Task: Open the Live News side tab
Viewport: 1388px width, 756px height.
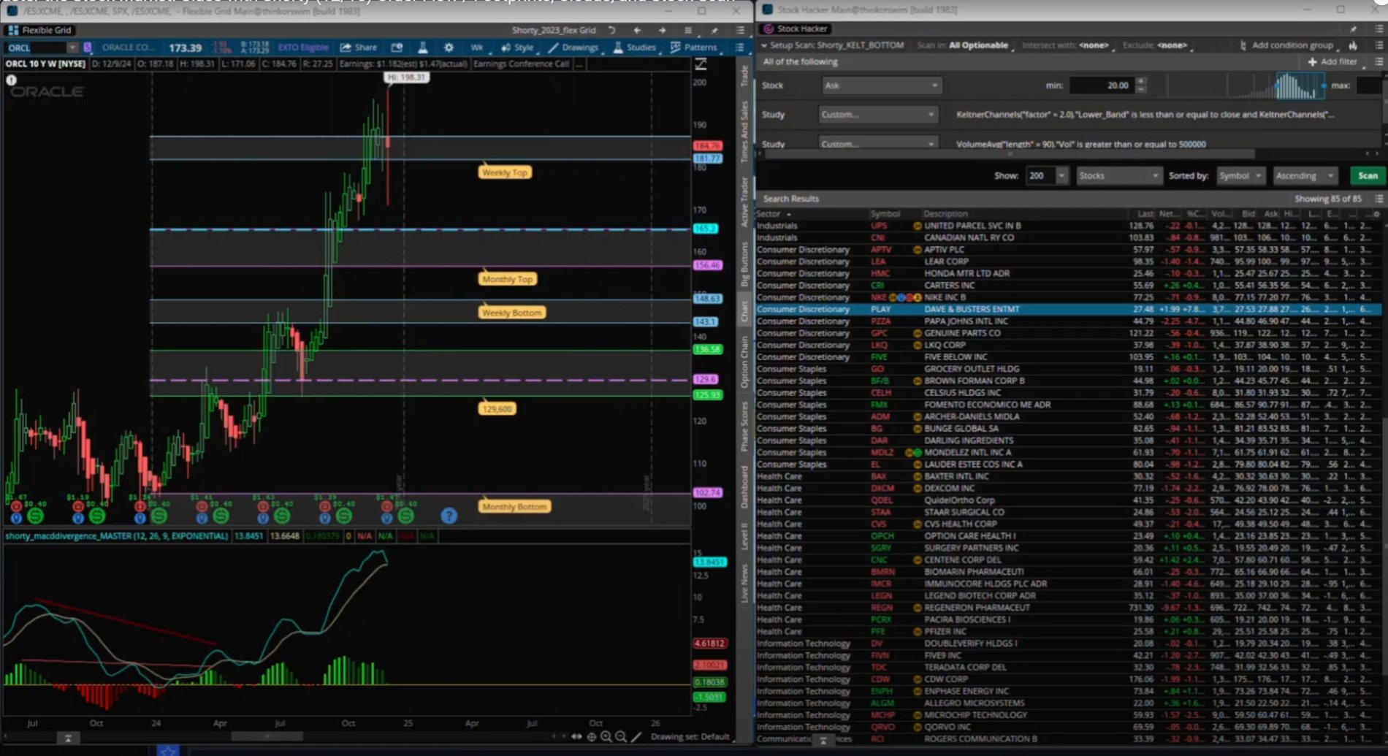Action: pyautogui.click(x=744, y=583)
